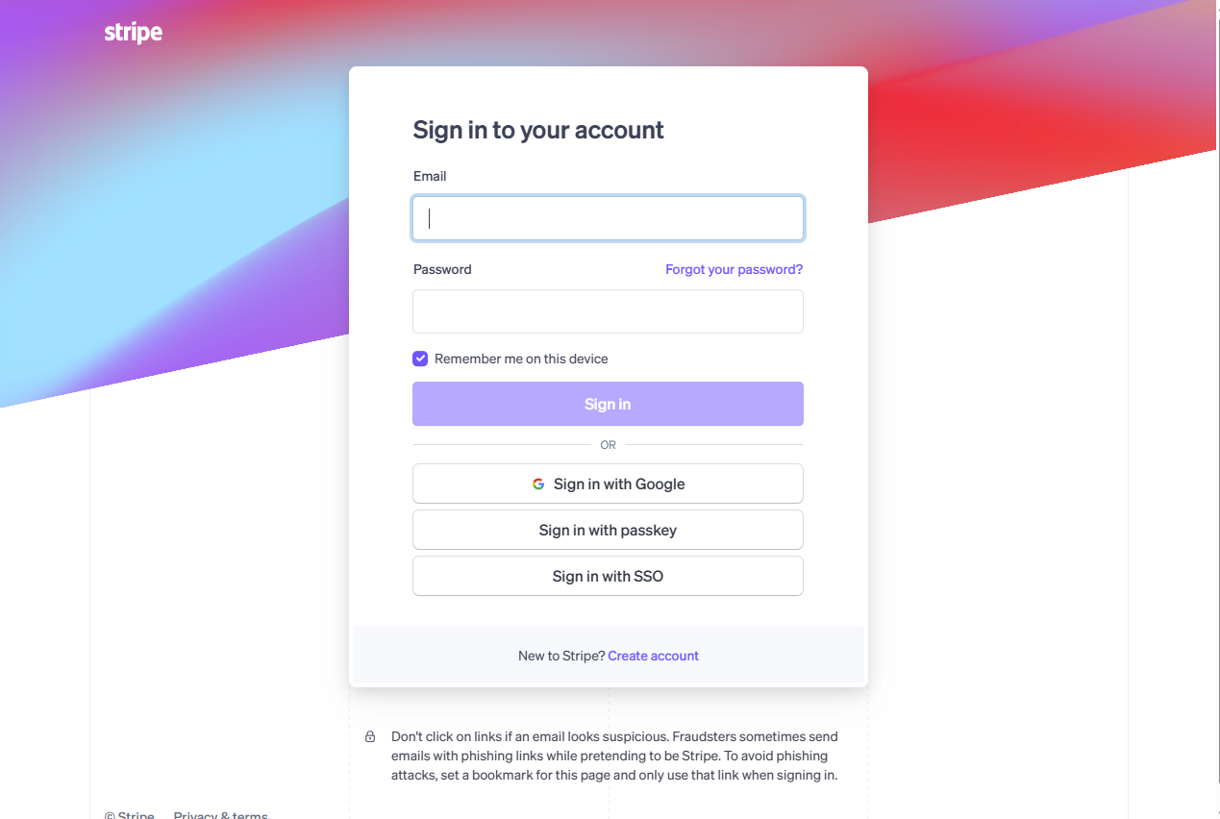This screenshot has width=1220, height=819.
Task: Use the Sign in with SSO option
Action: (x=608, y=576)
